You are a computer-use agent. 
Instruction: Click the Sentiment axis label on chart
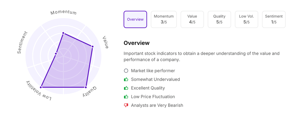click(x=22, y=42)
